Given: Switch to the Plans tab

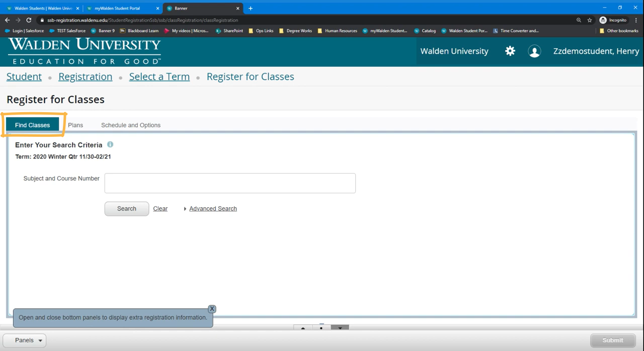Looking at the screenshot, I should (75, 125).
